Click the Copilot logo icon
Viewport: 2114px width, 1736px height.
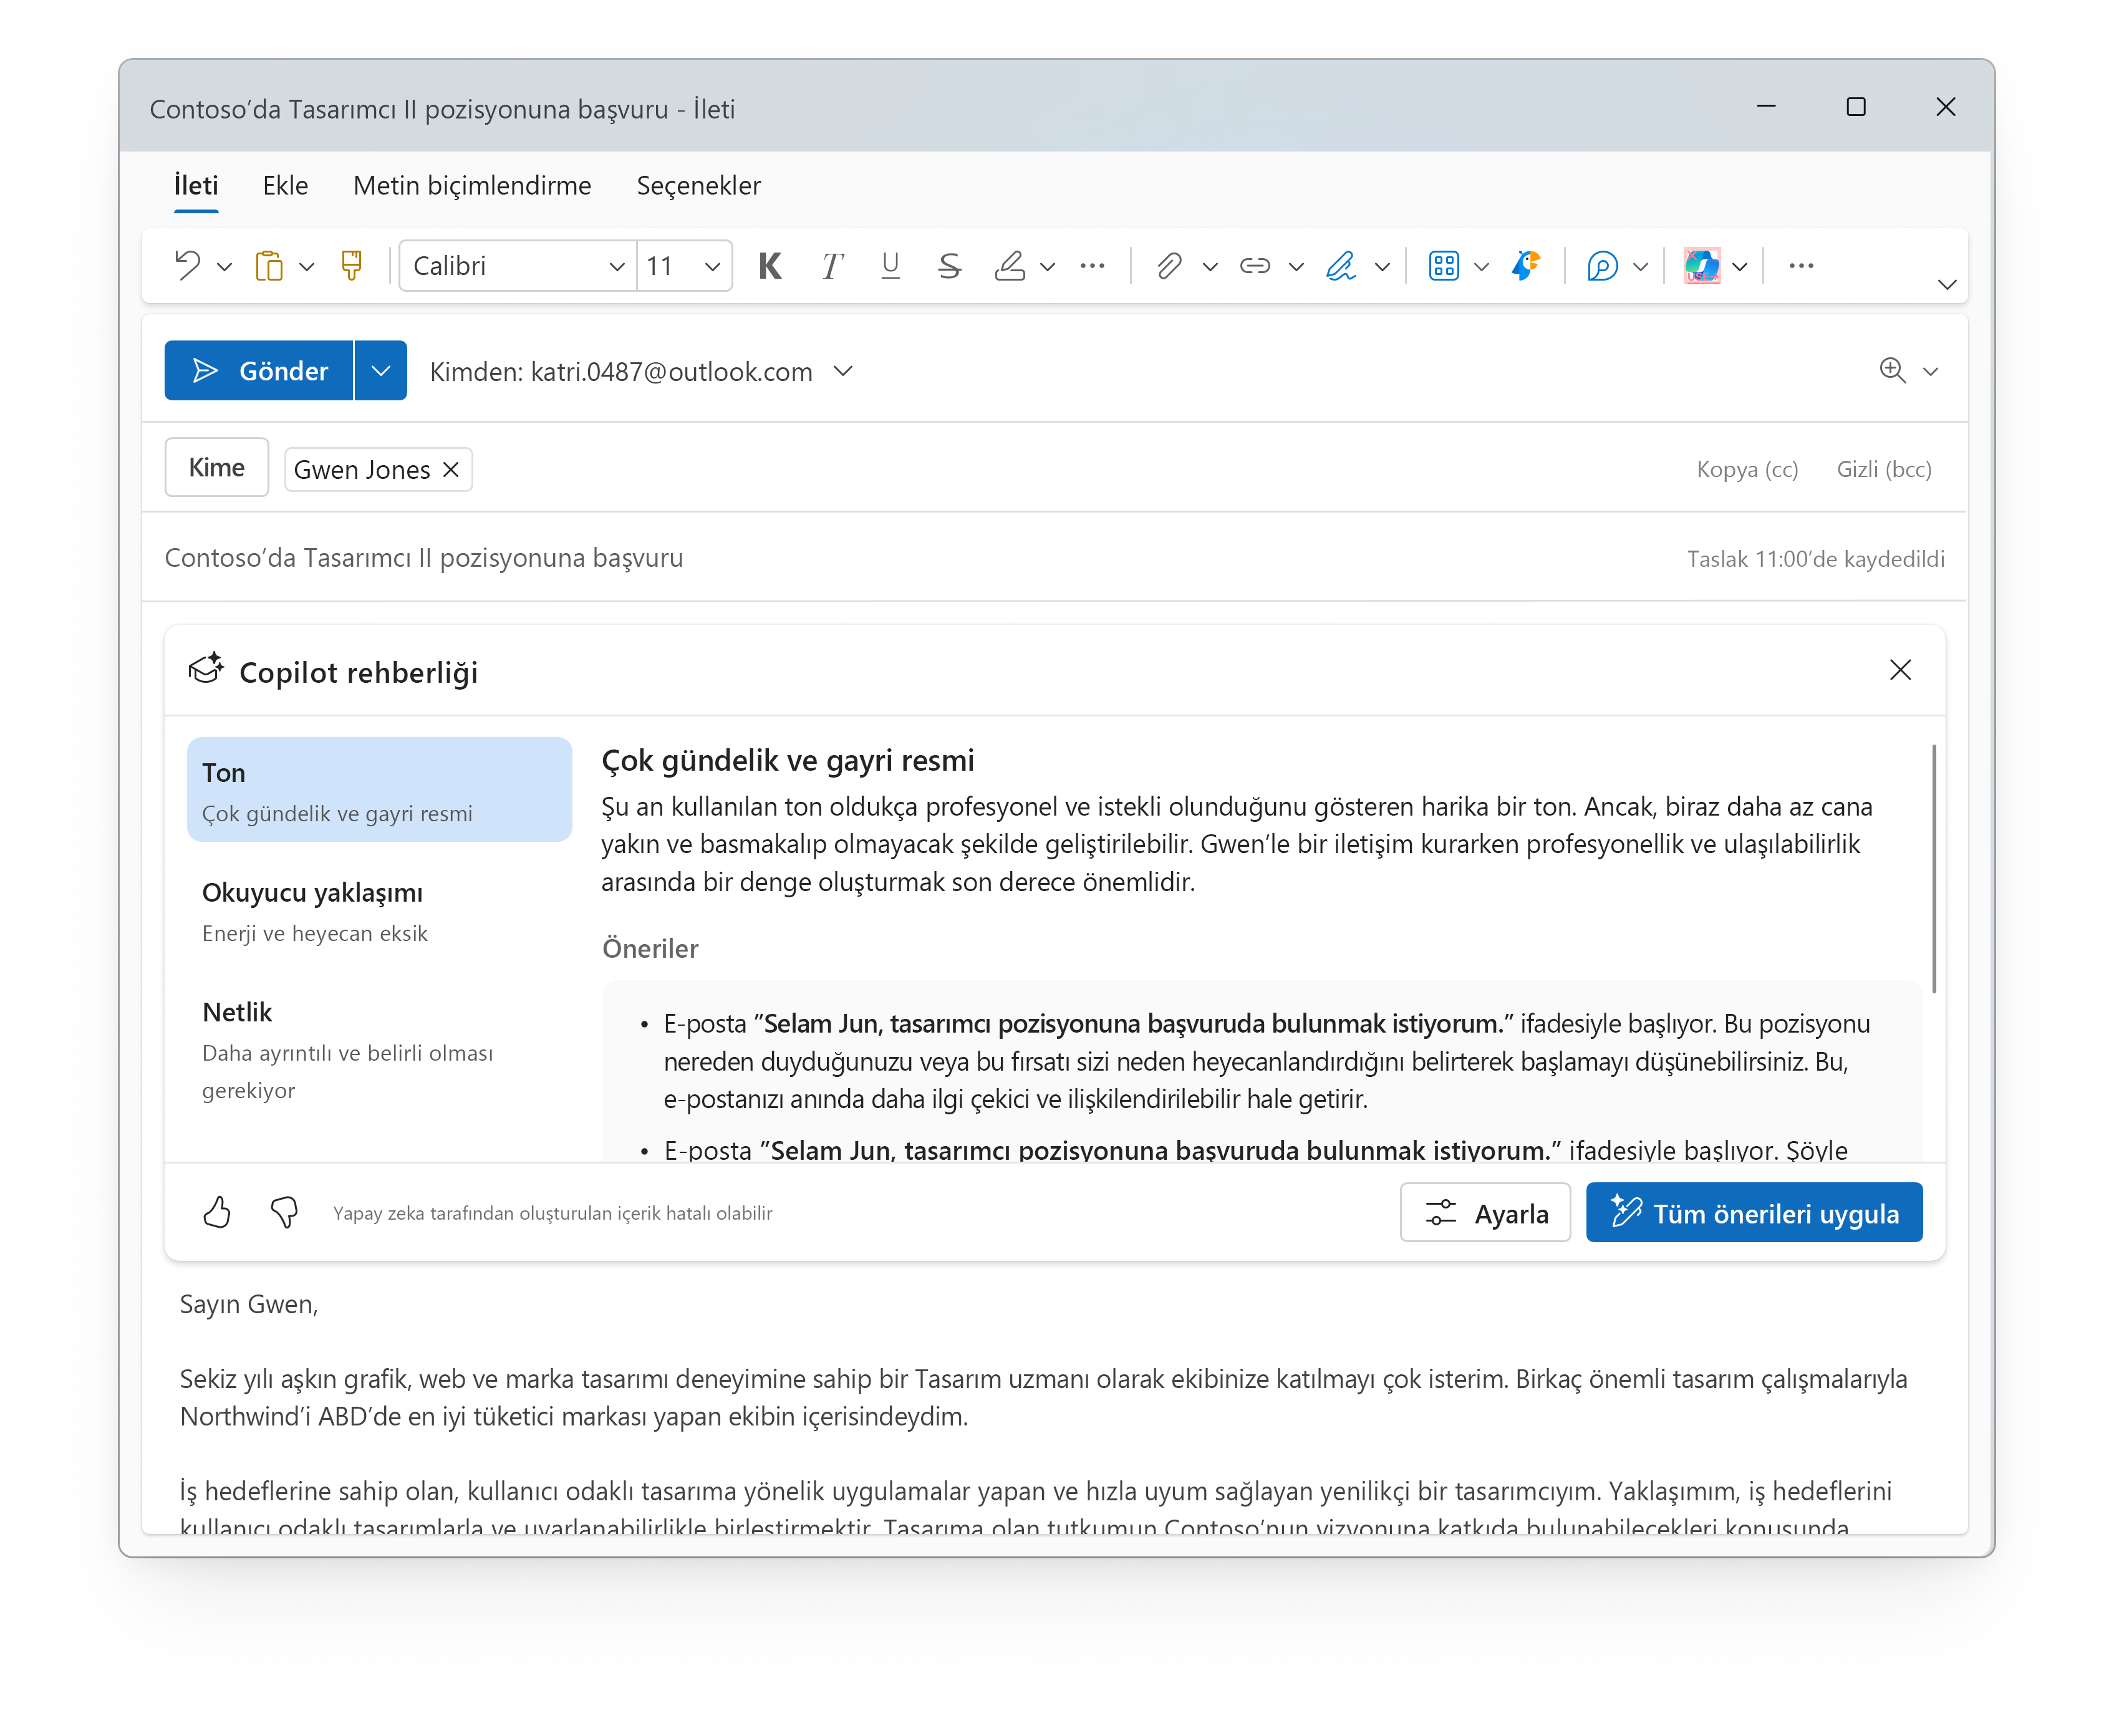[1702, 266]
